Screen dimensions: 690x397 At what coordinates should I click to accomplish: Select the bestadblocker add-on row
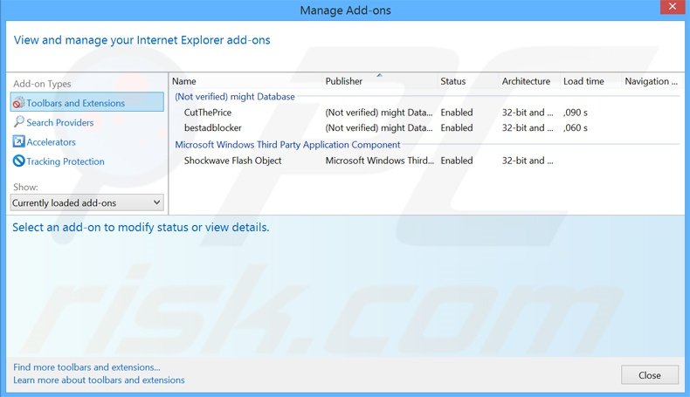pos(426,128)
